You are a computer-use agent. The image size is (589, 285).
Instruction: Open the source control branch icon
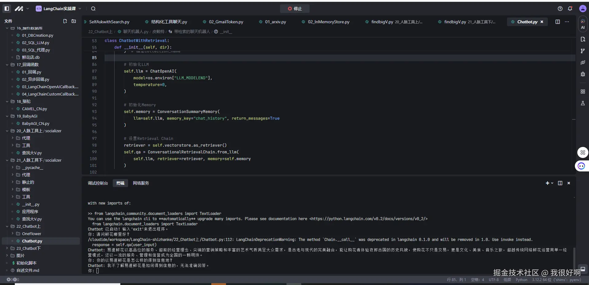pyautogui.click(x=583, y=51)
